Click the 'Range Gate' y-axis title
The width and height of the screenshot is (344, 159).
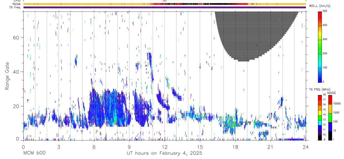coord(7,76)
